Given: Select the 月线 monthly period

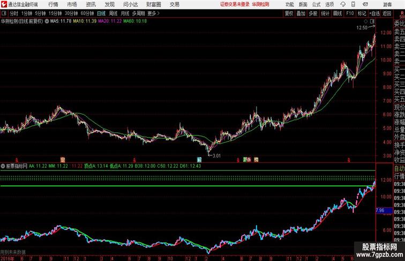Looking at the screenshot, I should click(125, 13).
